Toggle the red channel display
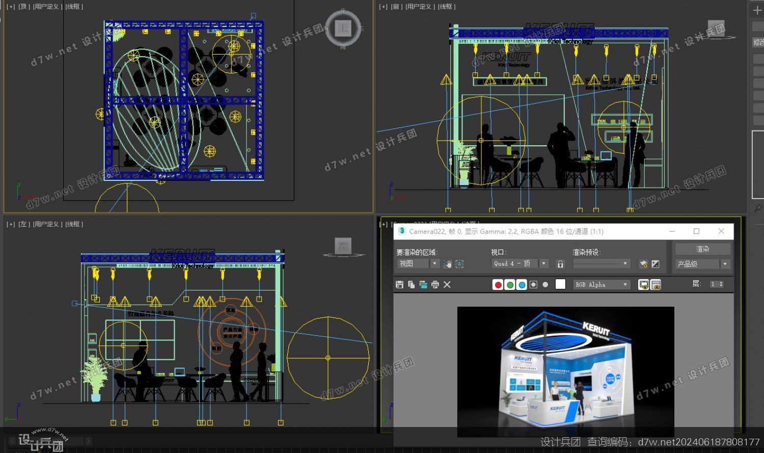 [498, 285]
